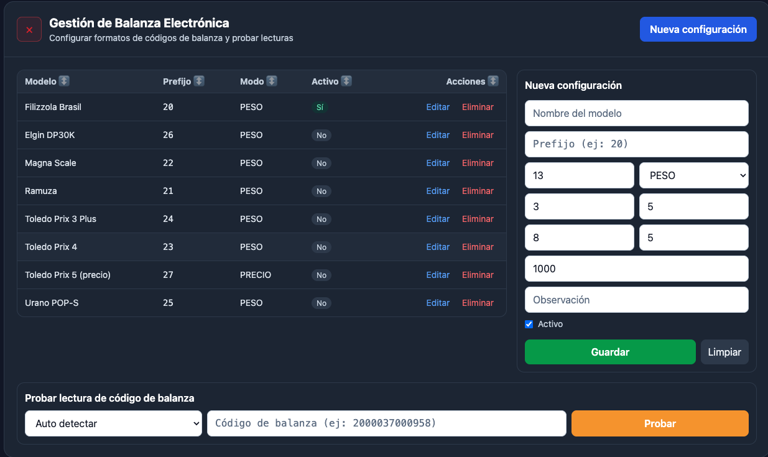Click the 'Nueva configuración' button
The width and height of the screenshot is (768, 457).
point(698,29)
